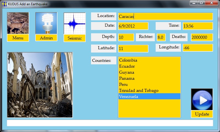Click the Time field showing 13:56
The width and height of the screenshot is (220, 132).
(197, 26)
